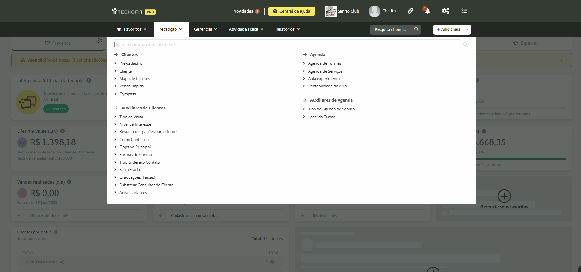Click Novidades link in header
581x272 pixels.
coord(243,11)
